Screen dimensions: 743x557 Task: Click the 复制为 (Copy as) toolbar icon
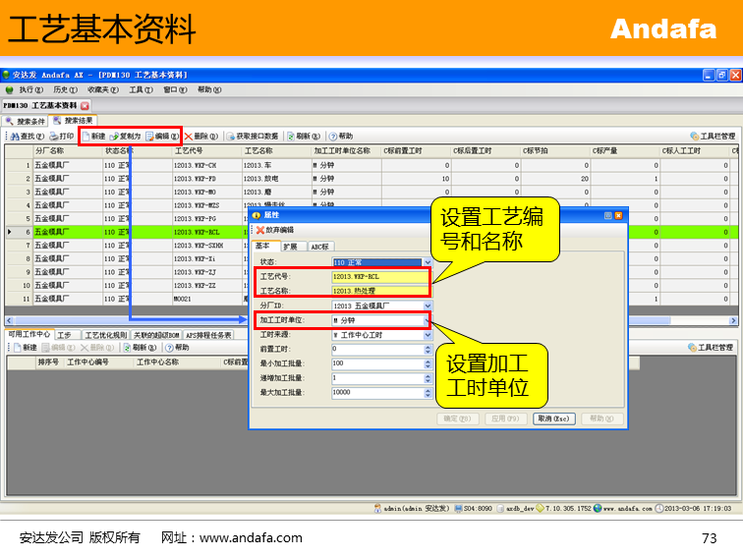point(126,137)
